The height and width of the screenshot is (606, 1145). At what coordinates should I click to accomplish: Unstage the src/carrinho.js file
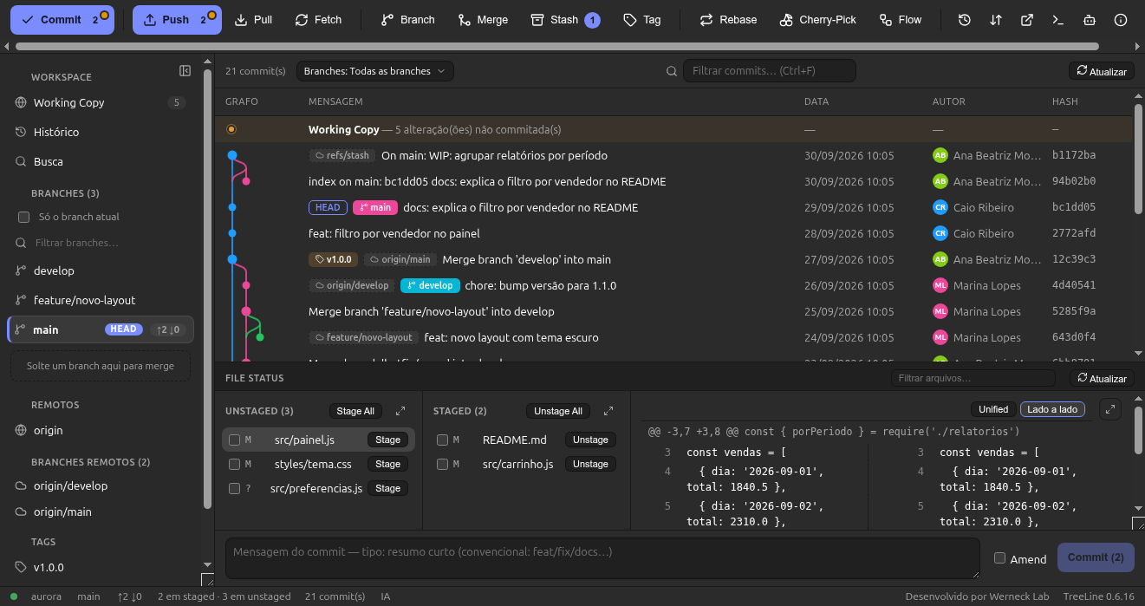click(x=590, y=465)
